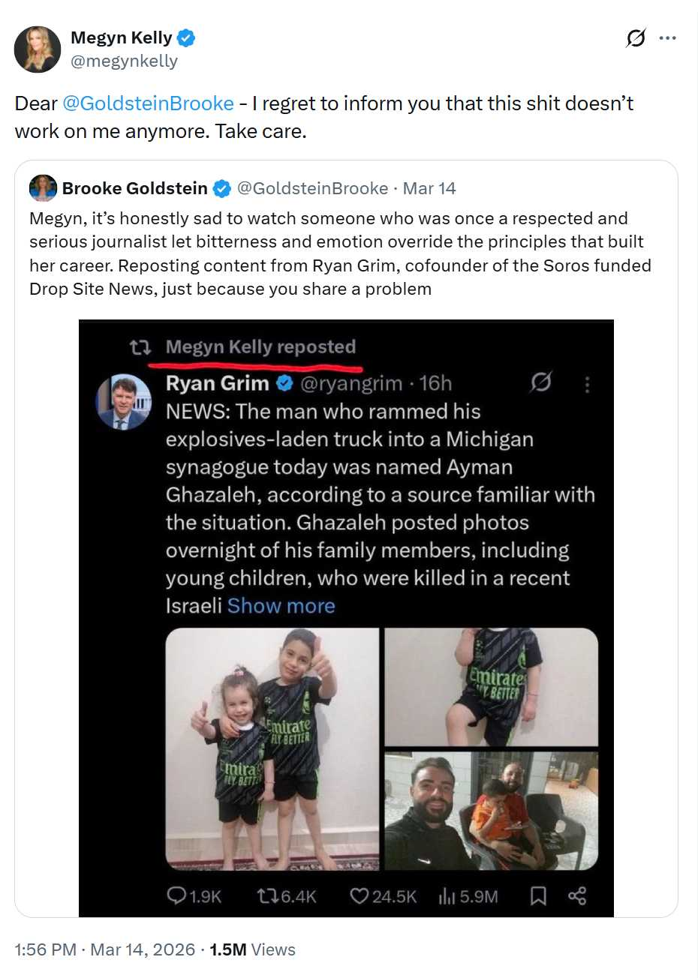Click Brooke Goldstein's verified badge

pos(221,189)
